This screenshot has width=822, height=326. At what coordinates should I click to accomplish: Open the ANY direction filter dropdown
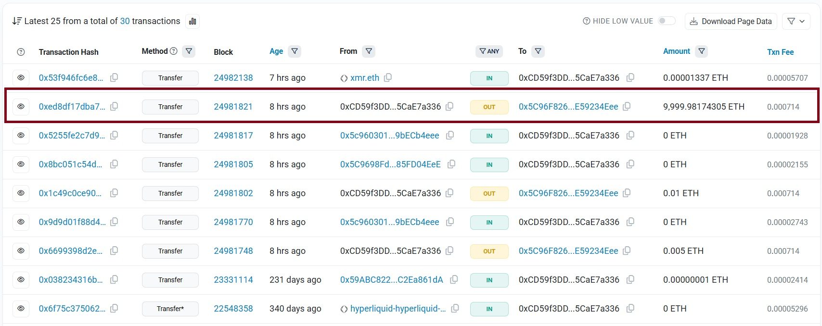[489, 51]
